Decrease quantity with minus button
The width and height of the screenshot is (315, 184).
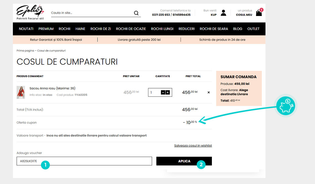(x=163, y=92)
